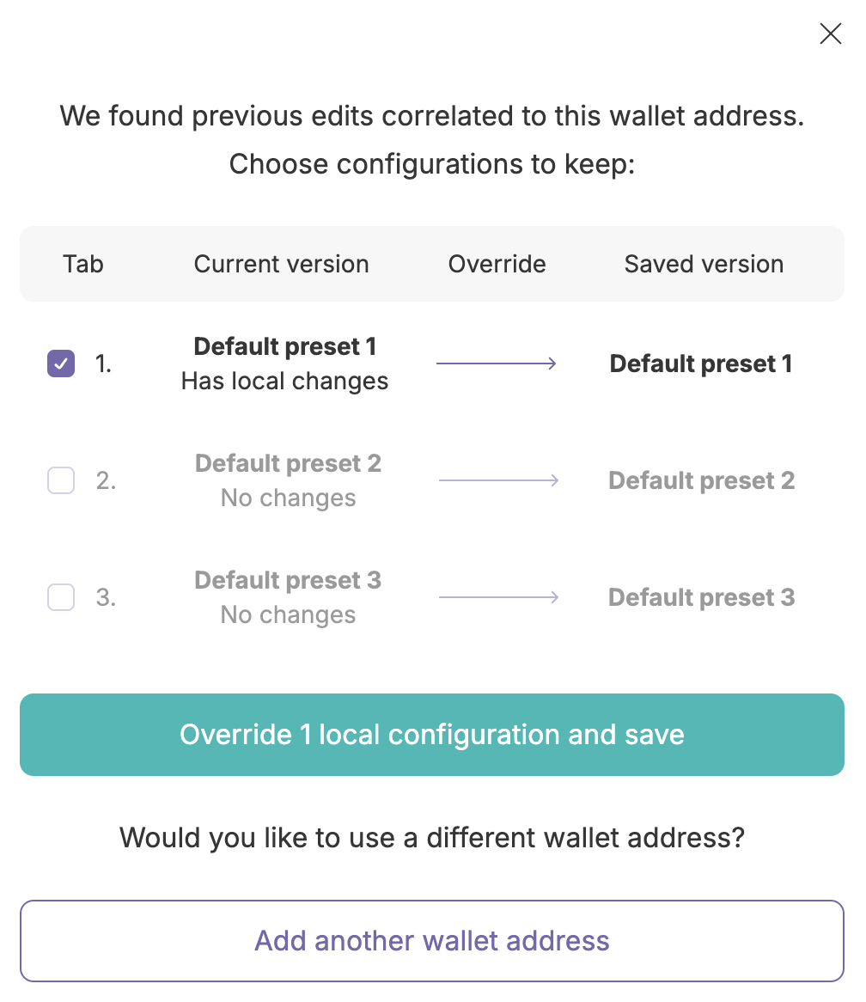Select the Current version column header

tap(281, 264)
